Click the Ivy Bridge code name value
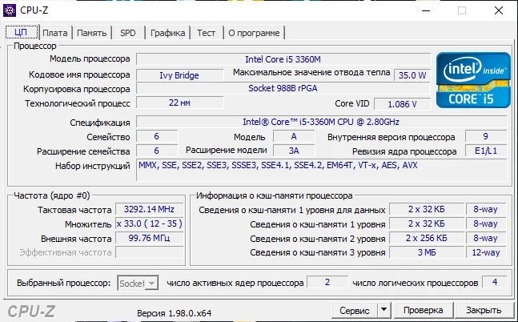The width and height of the screenshot is (518, 322). (x=179, y=75)
